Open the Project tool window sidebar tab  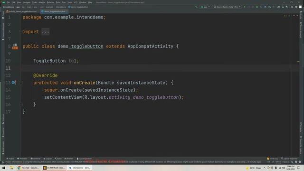[3, 15]
